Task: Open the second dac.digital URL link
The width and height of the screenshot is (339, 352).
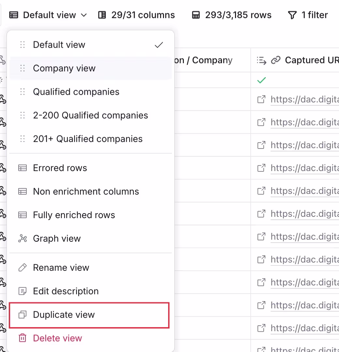Action: (305, 122)
